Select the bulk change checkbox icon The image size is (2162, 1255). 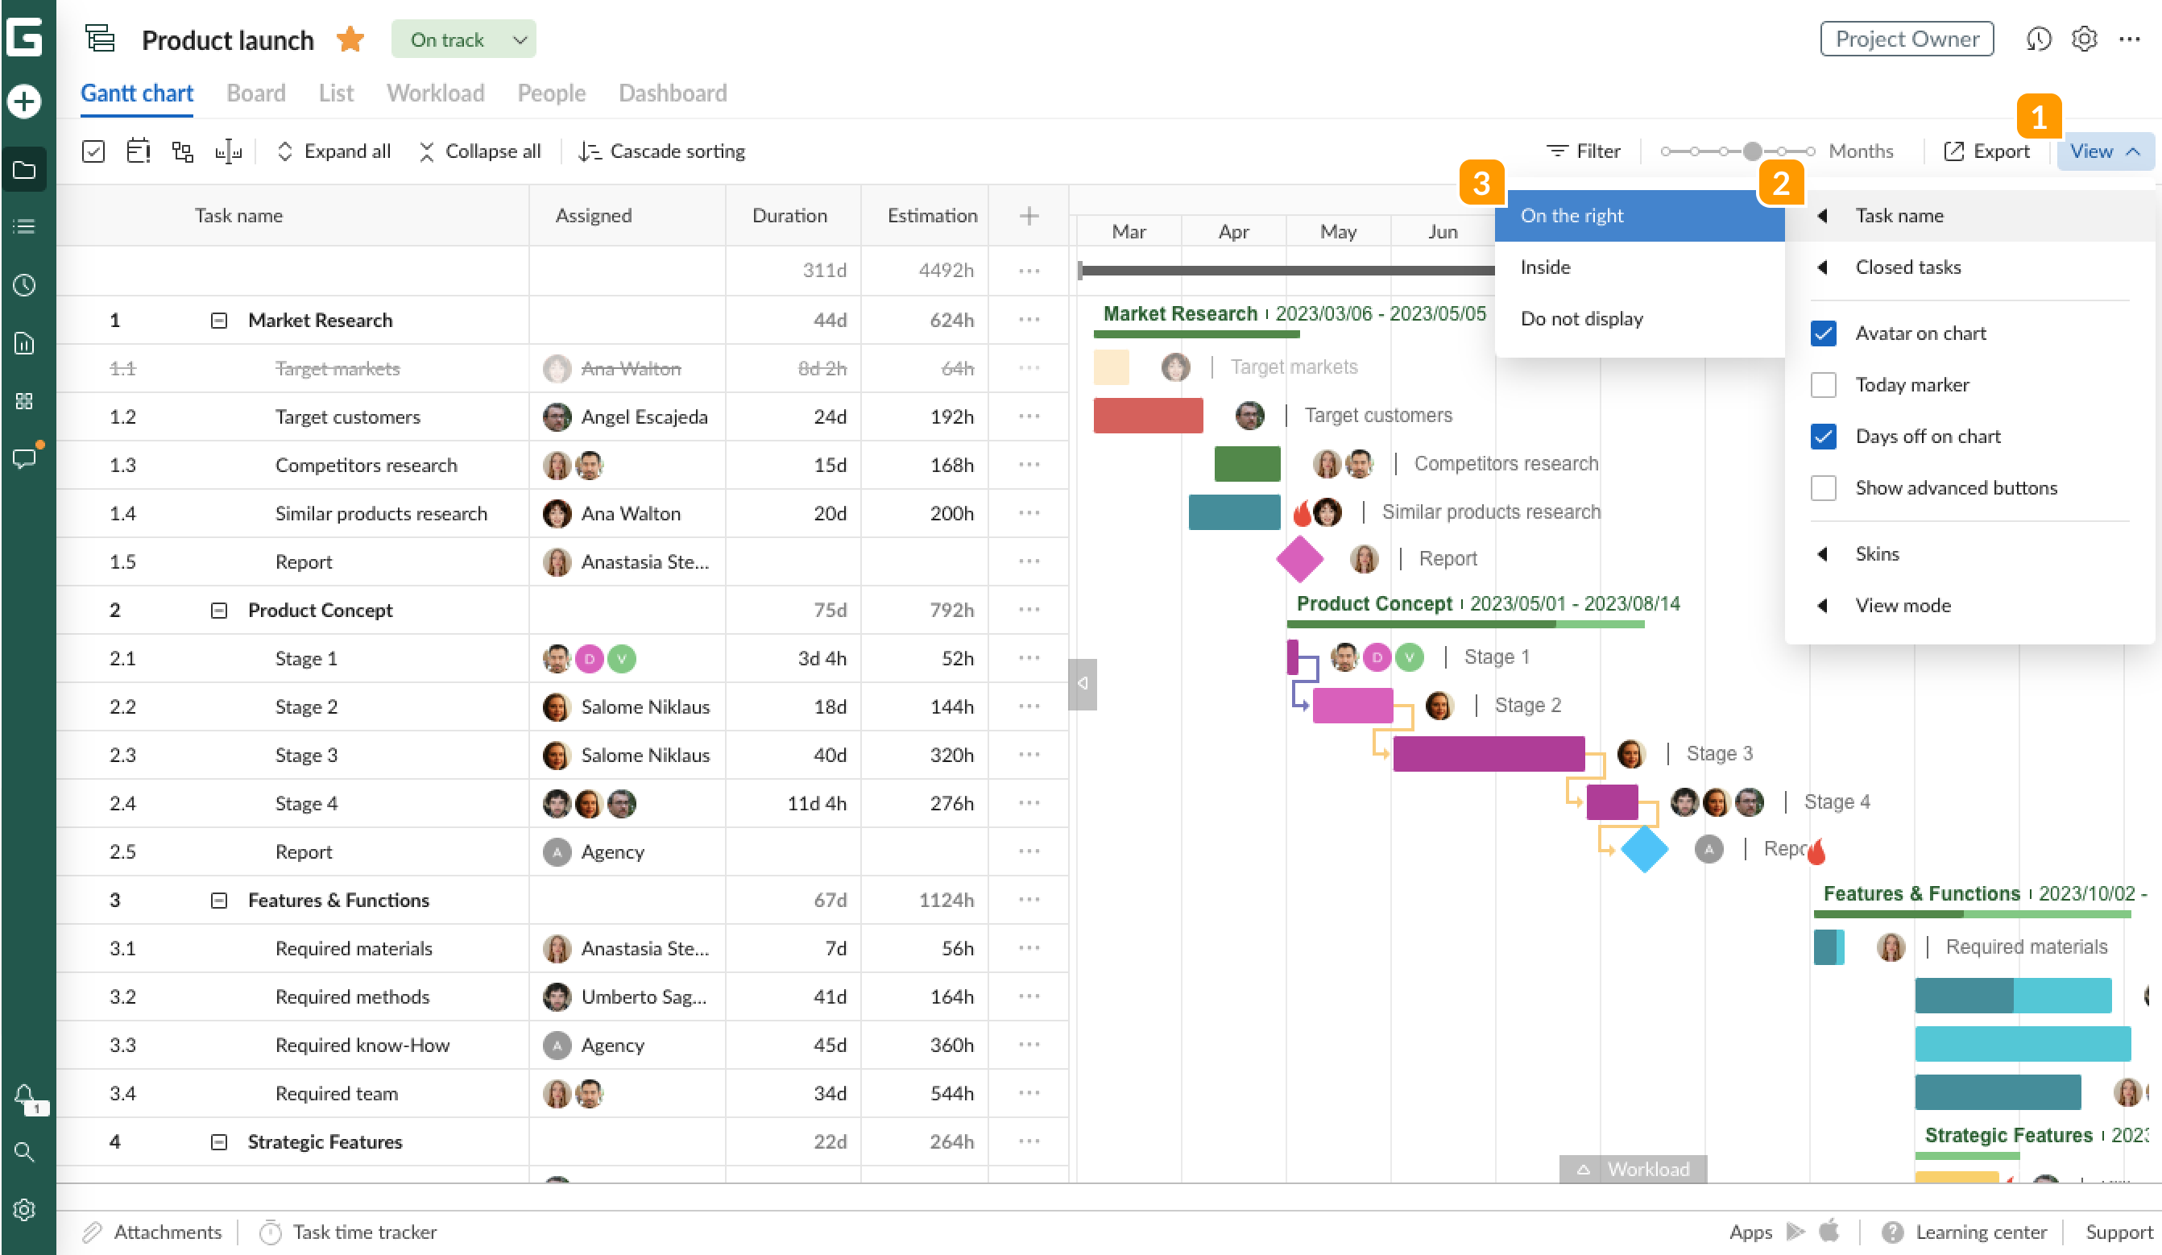coord(93,151)
